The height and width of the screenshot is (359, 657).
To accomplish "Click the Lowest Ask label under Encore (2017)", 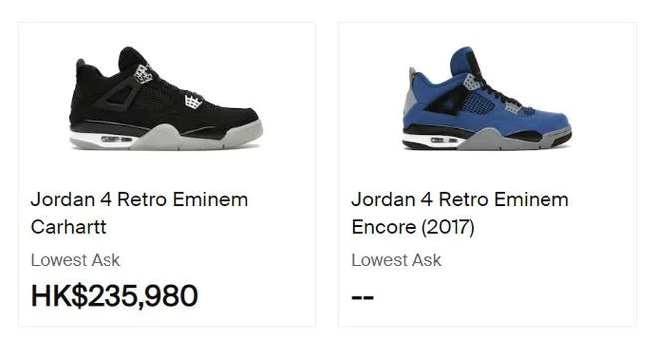I will click(396, 260).
